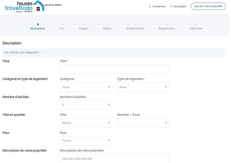Go to the Détails step tab
Screen dimensions: 231x163
coord(107,29)
